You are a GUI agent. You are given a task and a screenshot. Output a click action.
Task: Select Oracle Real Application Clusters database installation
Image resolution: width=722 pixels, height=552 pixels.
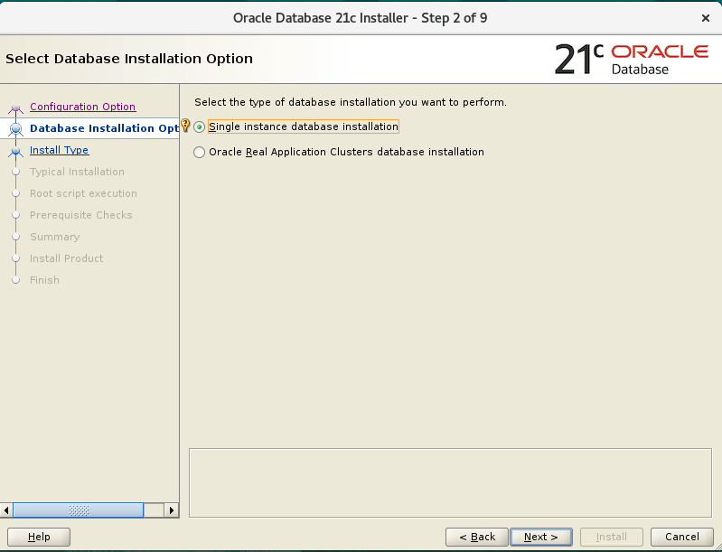click(x=200, y=153)
